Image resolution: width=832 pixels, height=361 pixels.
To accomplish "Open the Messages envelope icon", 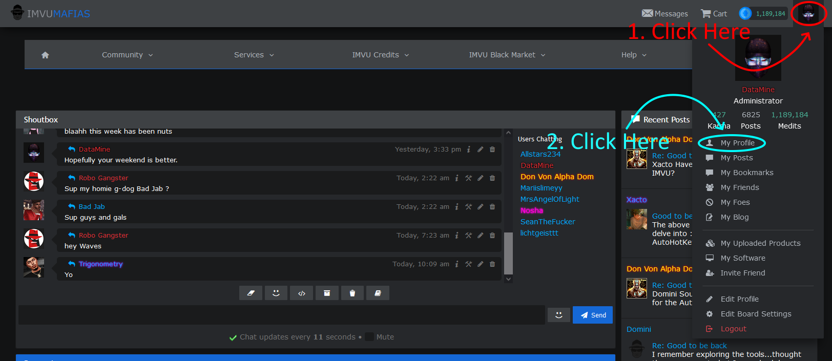I will coord(648,13).
